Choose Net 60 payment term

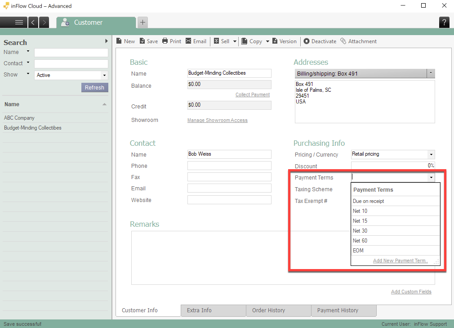pos(395,241)
